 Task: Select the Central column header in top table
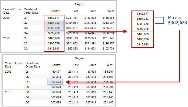pyautogui.click(x=56, y=11)
